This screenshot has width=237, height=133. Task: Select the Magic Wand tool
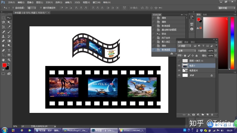coord(9,22)
